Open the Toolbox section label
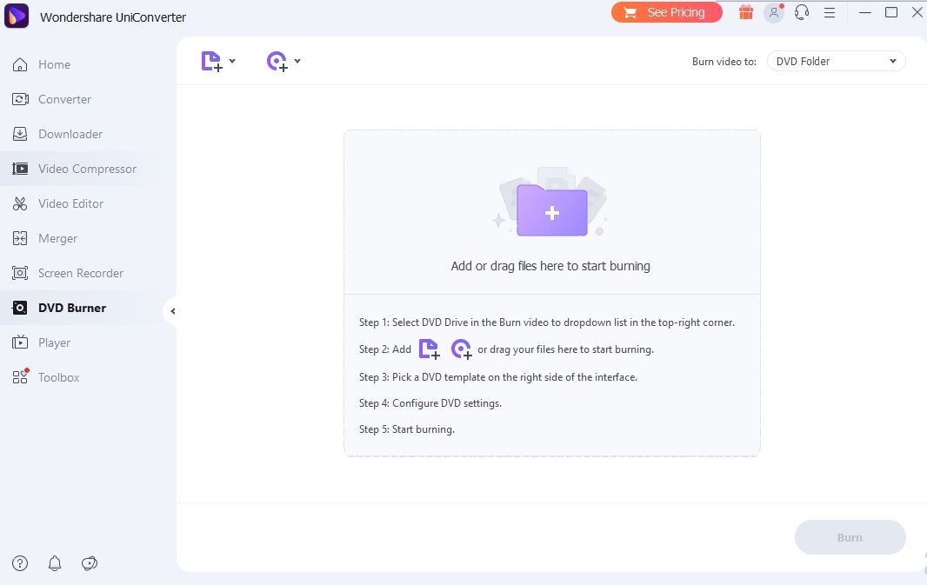Image resolution: width=927 pixels, height=585 pixels. tap(58, 377)
